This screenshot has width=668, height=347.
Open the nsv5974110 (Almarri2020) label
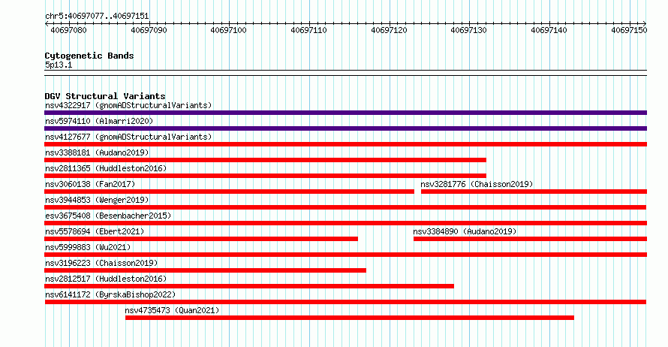pos(99,121)
